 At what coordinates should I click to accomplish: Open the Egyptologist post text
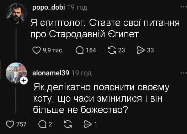pyautogui.click(x=105, y=28)
